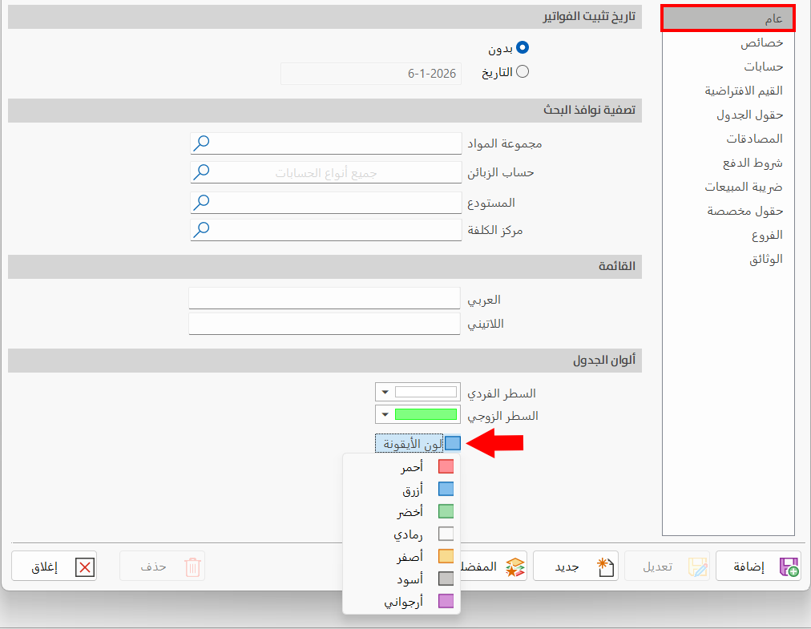Open the ضريبة المبيعات sidebar tab
Image resolution: width=811 pixels, height=629 pixels.
[x=728, y=187]
